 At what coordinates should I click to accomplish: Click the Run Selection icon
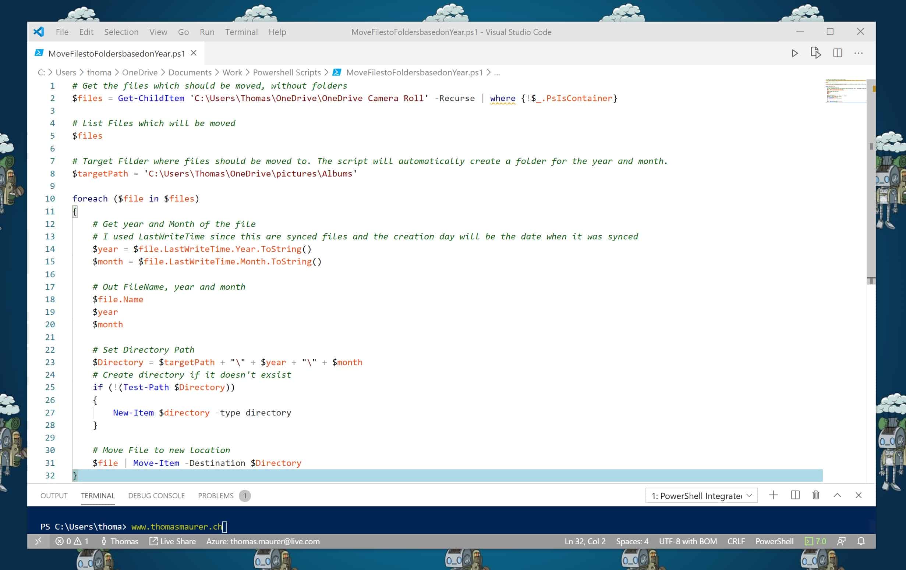[815, 53]
